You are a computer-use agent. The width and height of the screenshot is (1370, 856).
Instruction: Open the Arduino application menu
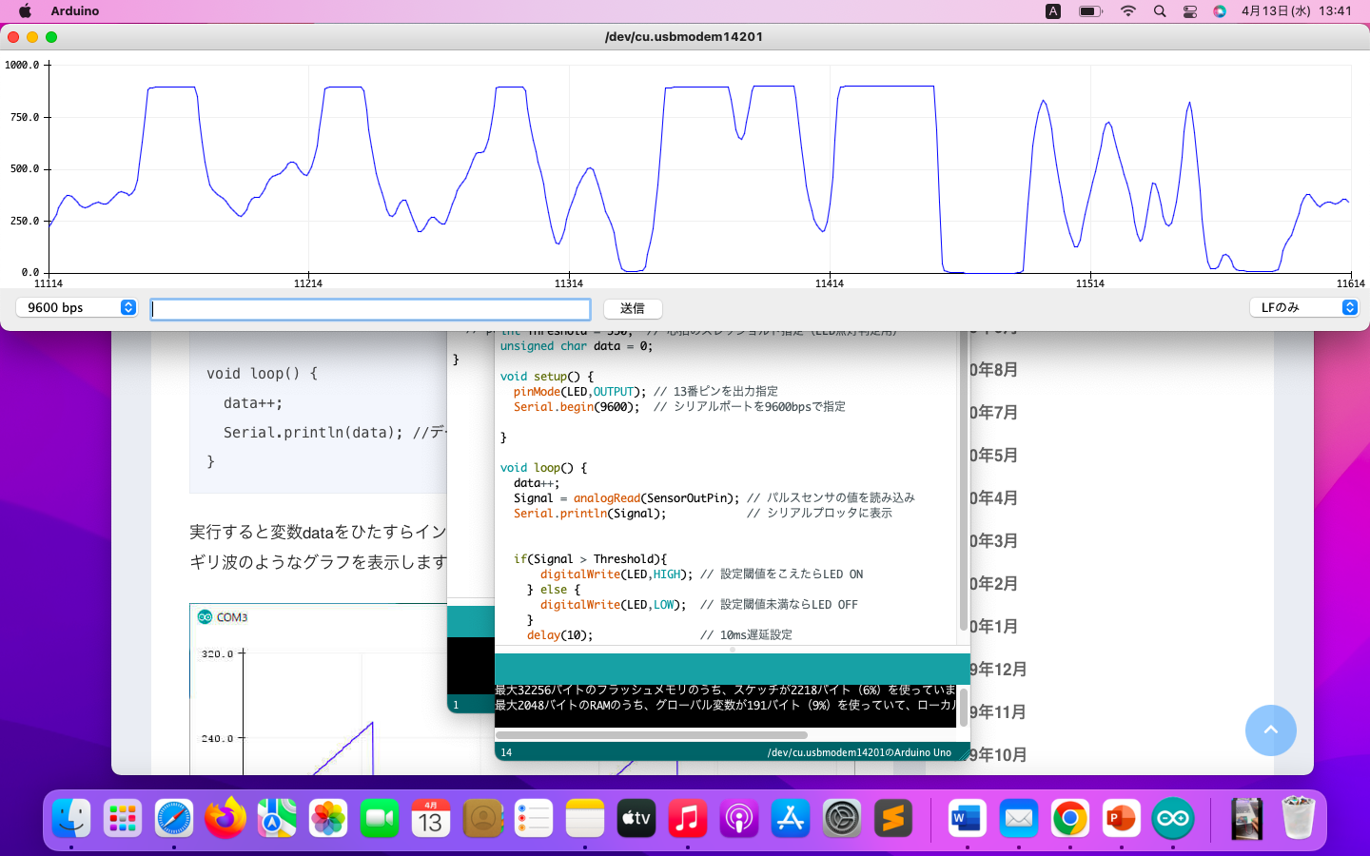[75, 11]
